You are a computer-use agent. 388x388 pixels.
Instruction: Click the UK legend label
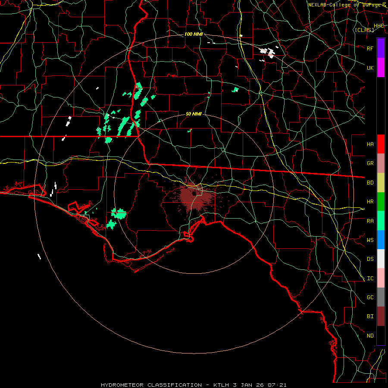click(370, 68)
